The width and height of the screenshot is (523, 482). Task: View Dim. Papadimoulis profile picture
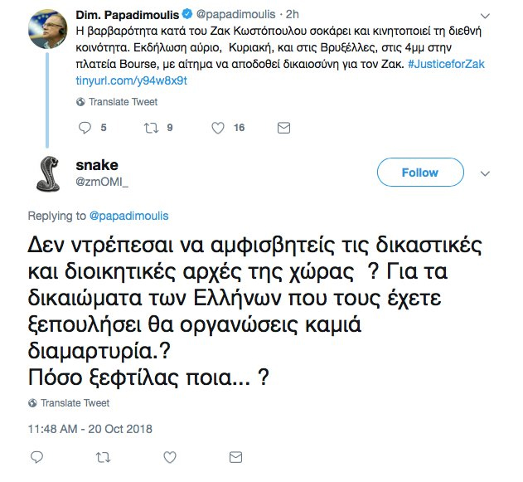coord(47,29)
